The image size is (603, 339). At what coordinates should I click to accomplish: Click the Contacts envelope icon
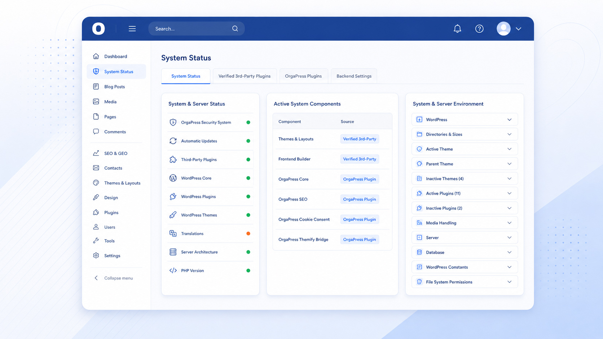point(96,168)
